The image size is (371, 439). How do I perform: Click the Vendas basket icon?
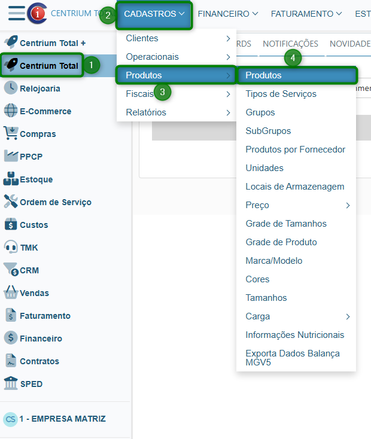click(x=10, y=292)
